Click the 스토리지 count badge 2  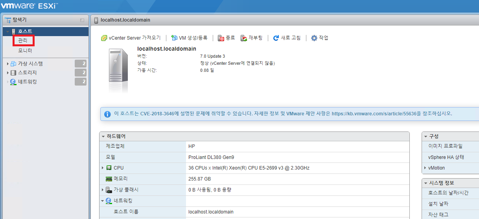[81, 73]
